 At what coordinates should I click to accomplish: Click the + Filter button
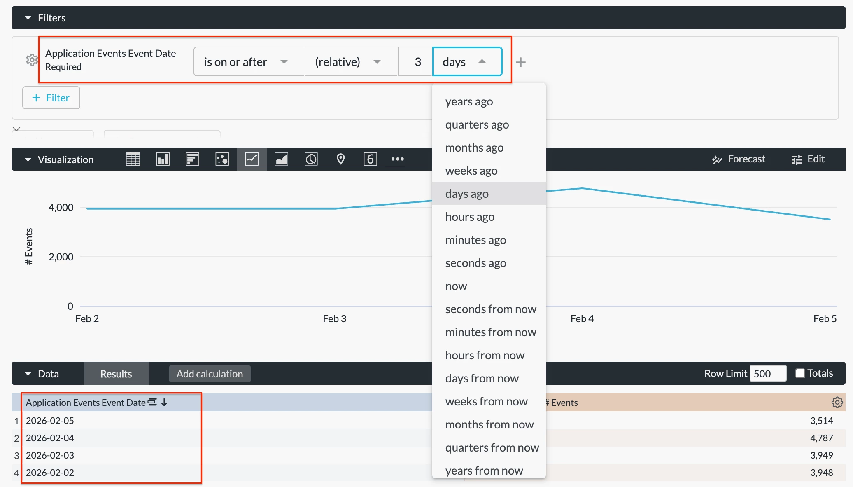51,98
